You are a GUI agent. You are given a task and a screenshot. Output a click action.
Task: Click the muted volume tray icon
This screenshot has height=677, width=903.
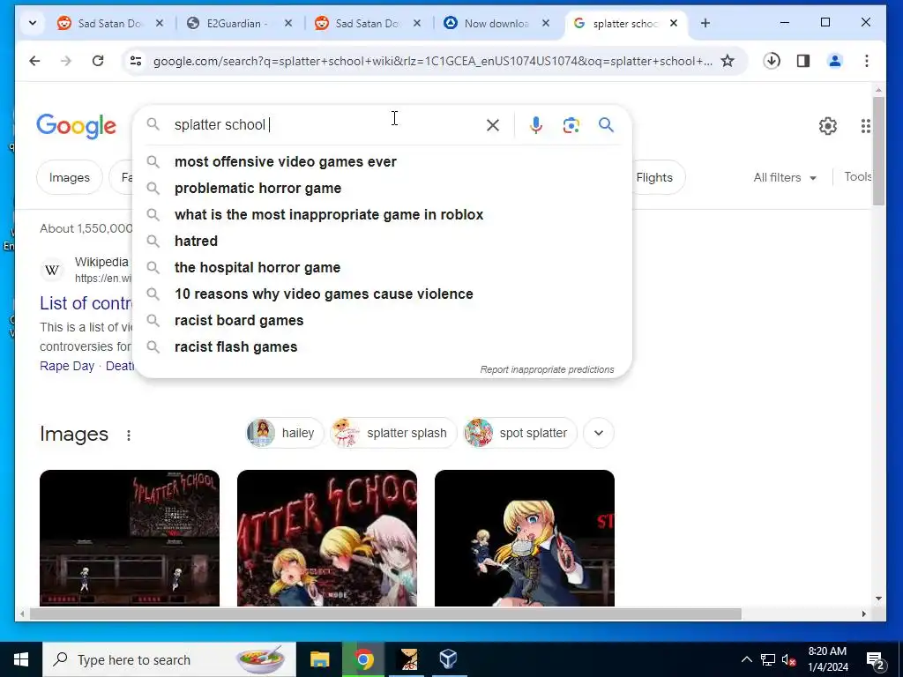pos(789,659)
